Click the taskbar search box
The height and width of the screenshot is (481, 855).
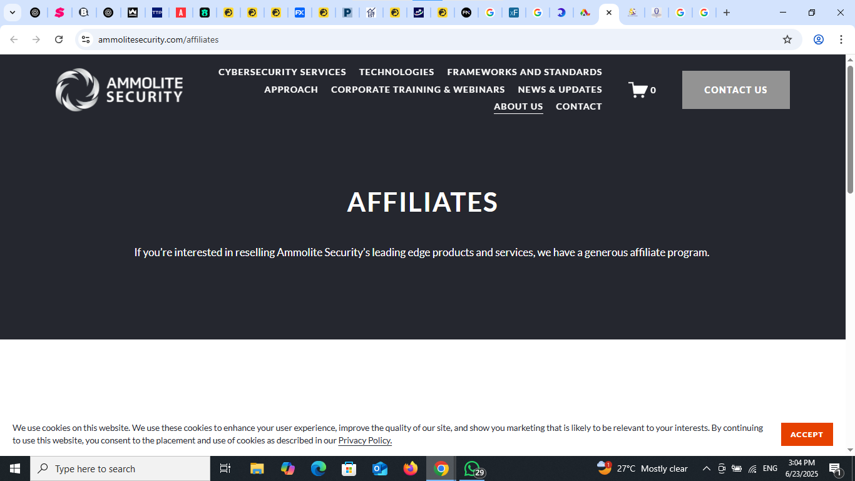120,468
